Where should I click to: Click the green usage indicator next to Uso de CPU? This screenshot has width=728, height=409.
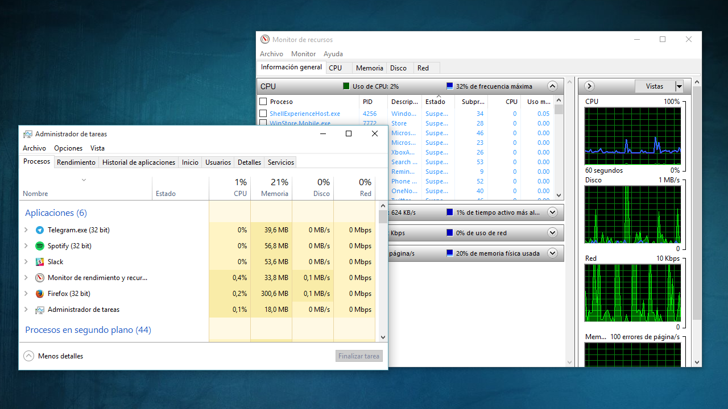[x=345, y=86]
